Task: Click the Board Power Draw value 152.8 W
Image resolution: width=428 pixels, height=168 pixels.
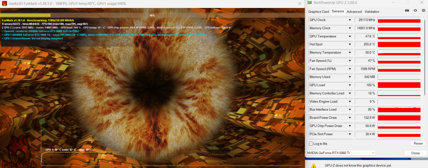Action: [x=365, y=118]
